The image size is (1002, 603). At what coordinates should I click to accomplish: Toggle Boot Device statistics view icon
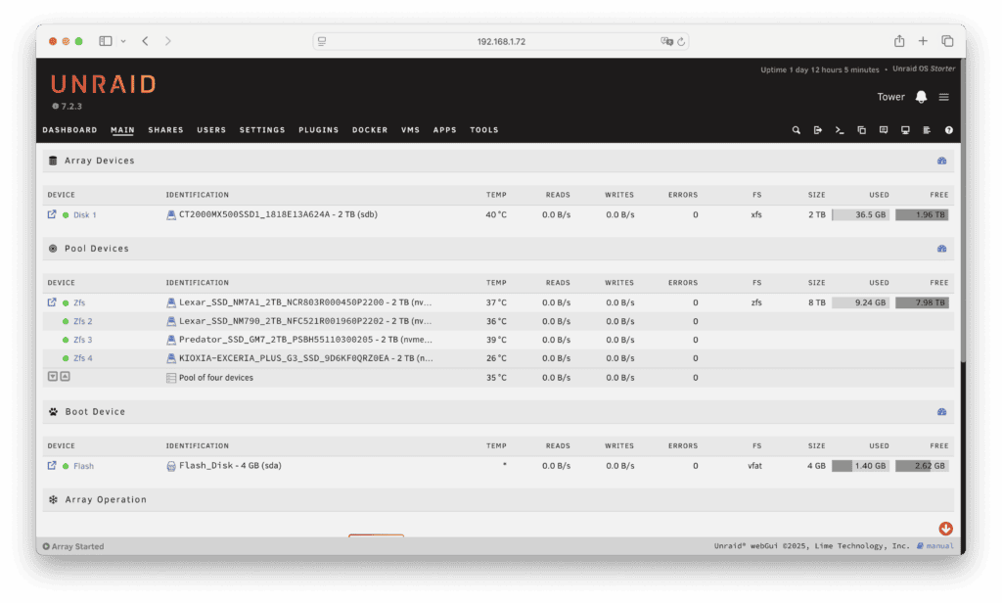click(x=941, y=412)
